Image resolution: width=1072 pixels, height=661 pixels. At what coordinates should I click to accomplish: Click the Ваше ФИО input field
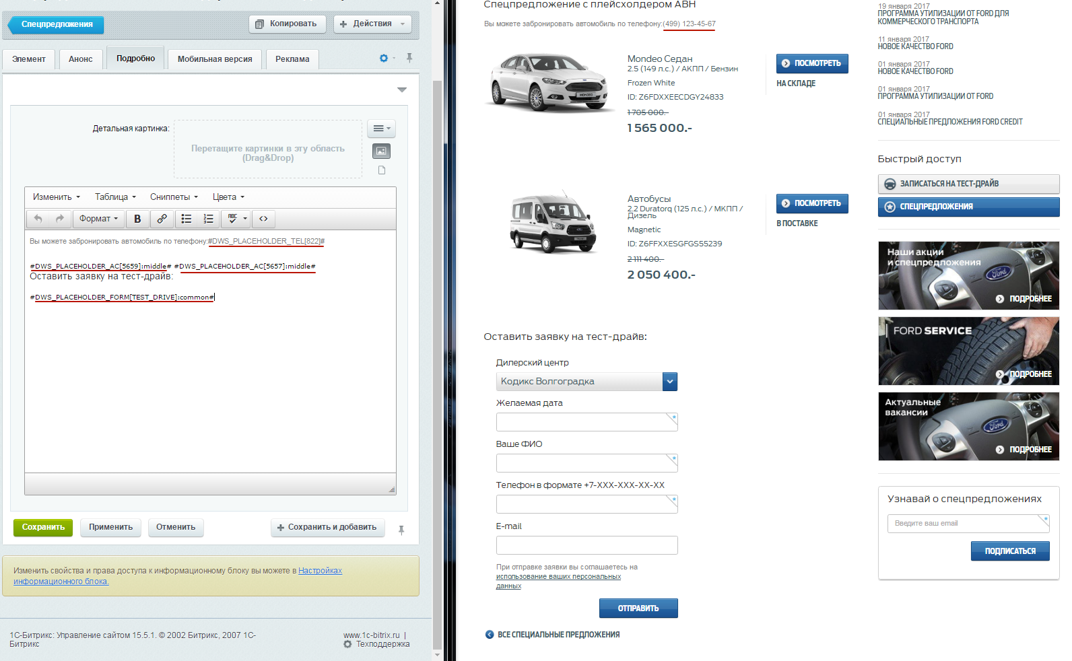coord(587,463)
